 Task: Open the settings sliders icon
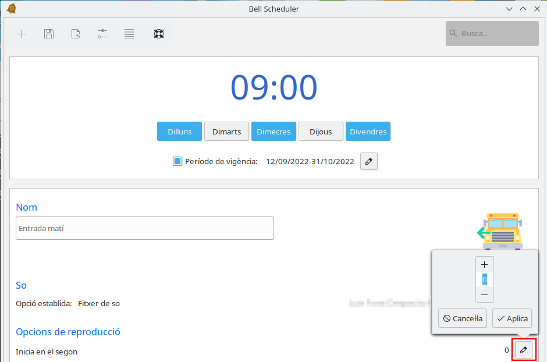pos(102,34)
